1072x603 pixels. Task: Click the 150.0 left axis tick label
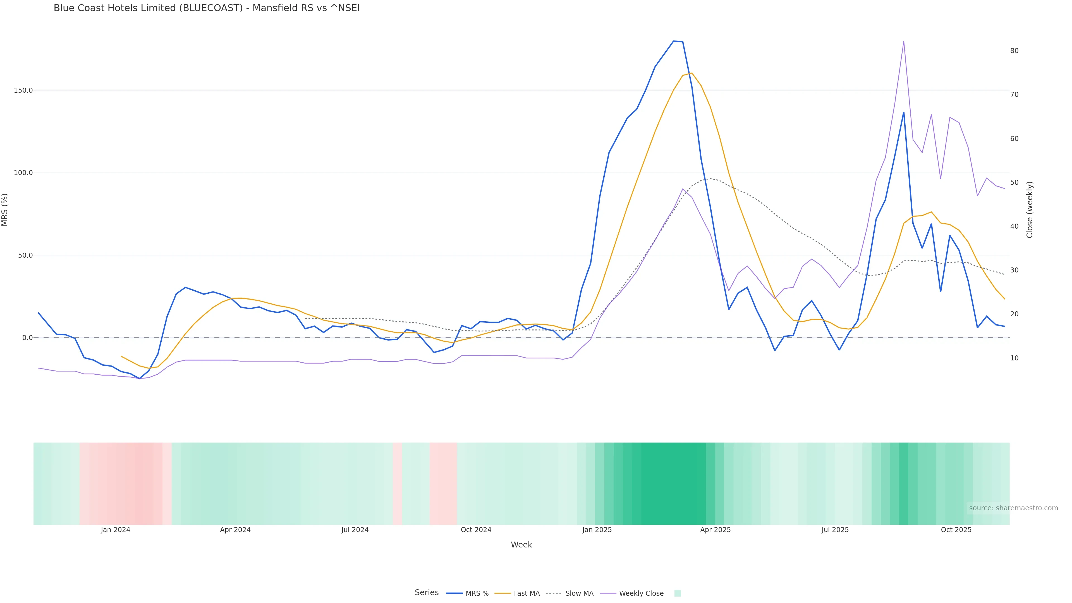pos(23,90)
